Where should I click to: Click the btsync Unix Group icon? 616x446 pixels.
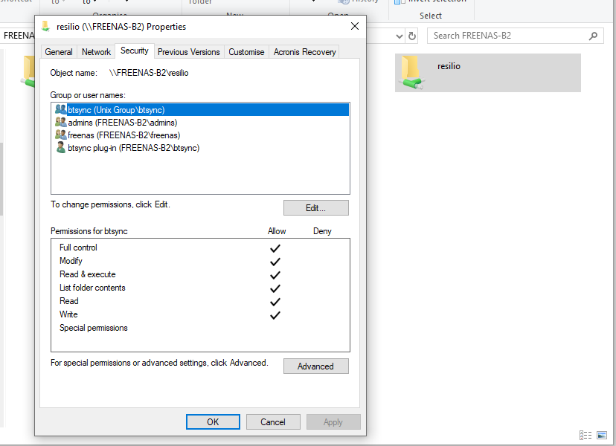tap(61, 109)
